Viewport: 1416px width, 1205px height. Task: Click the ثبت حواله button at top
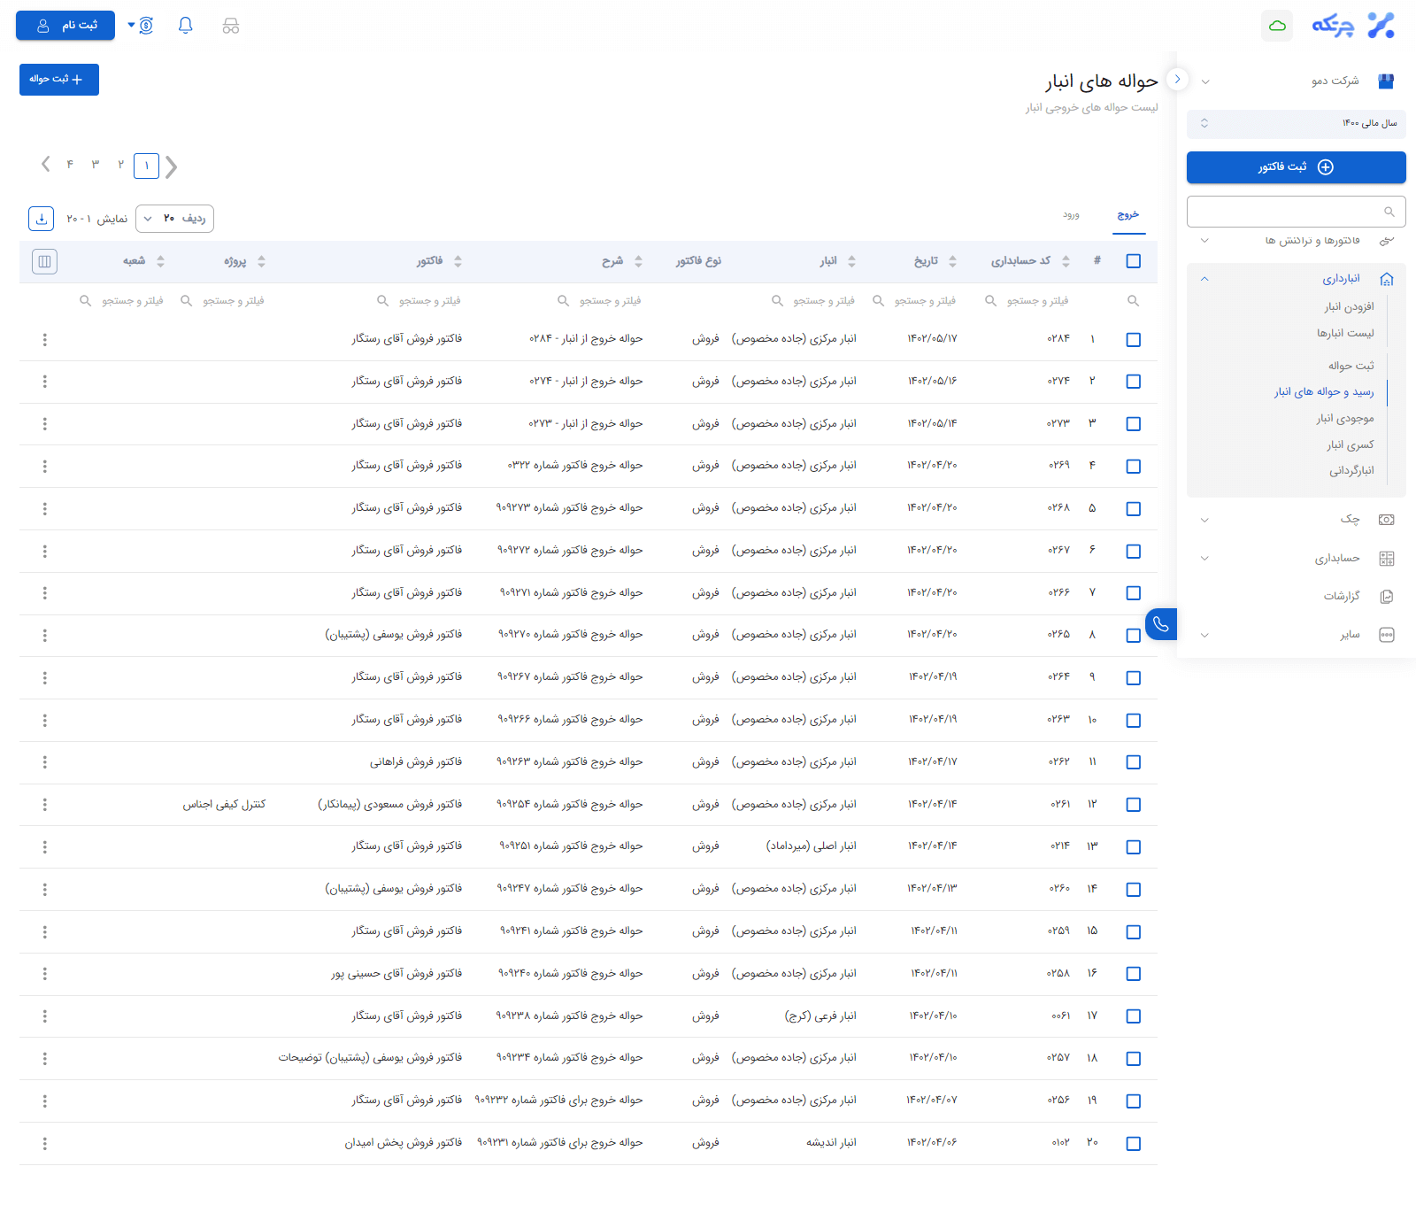(x=58, y=80)
